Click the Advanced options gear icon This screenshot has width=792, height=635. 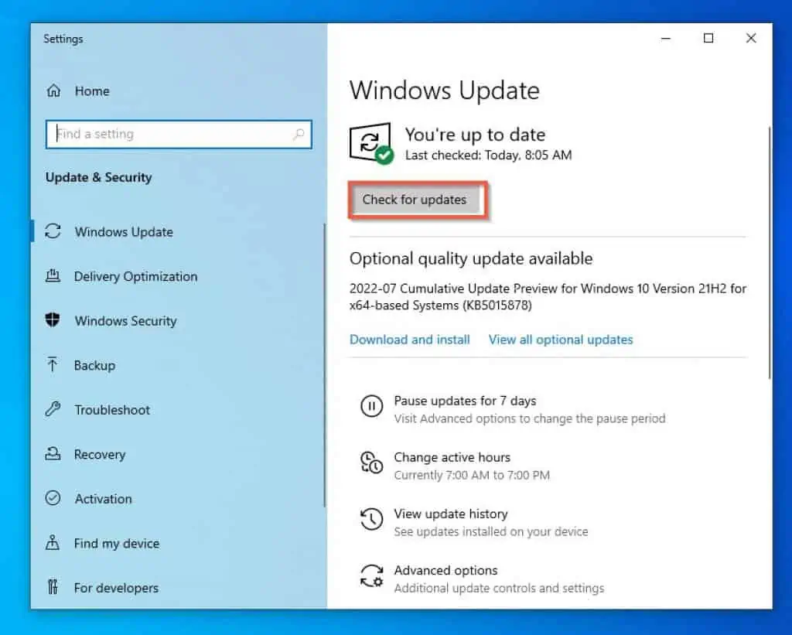[x=371, y=576]
